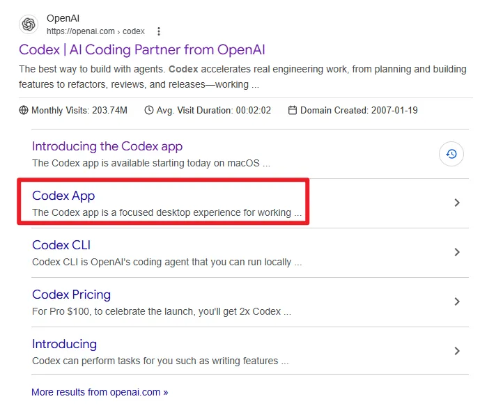This screenshot has height=415, width=503.
Task: Expand the Introducing sitelink chevron
Action: tap(457, 351)
